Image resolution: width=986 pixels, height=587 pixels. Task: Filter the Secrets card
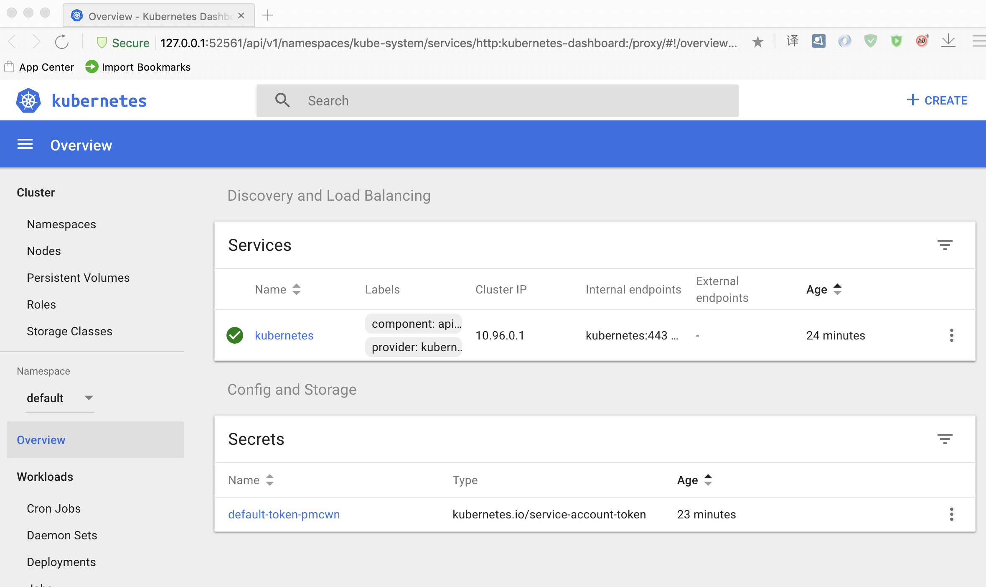click(x=945, y=439)
